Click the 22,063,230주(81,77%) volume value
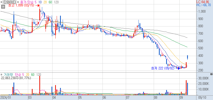Viewport: 213px width, 100px height. (x=16, y=78)
